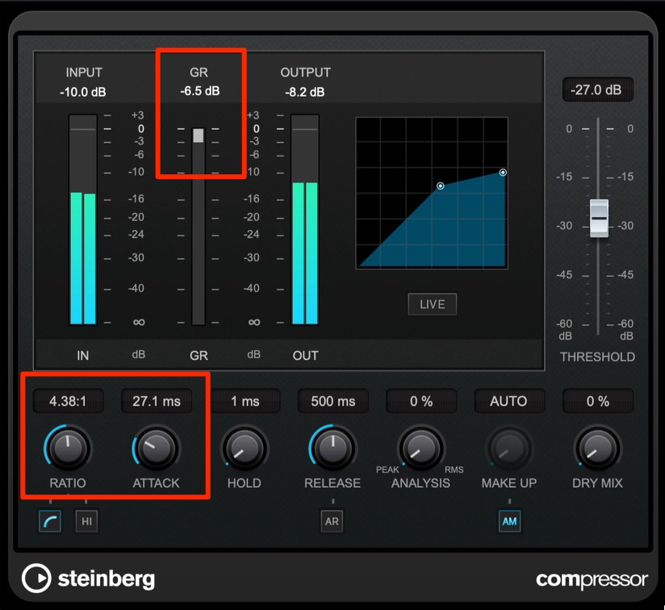Click the -8.2 dB output readout

pyautogui.click(x=305, y=92)
